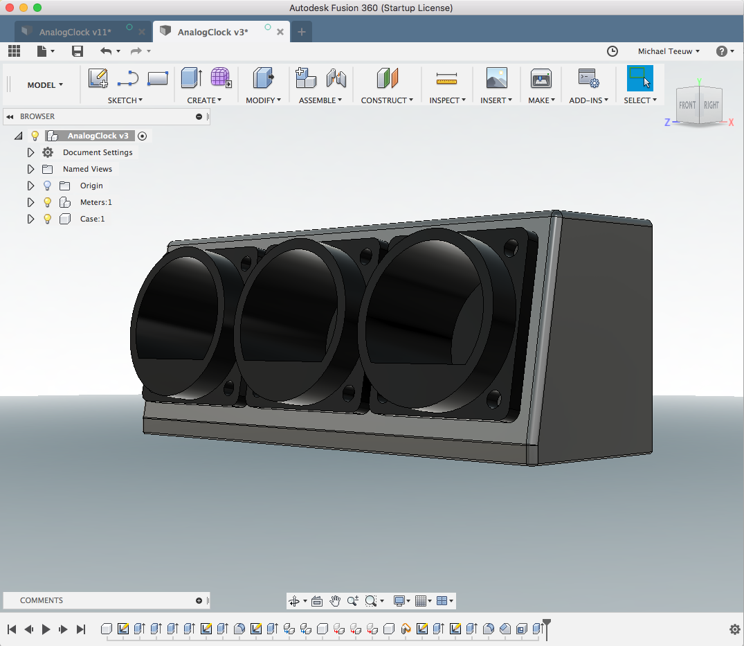Expand the Named Views folder
Image resolution: width=744 pixels, height=646 pixels.
[x=30, y=169]
